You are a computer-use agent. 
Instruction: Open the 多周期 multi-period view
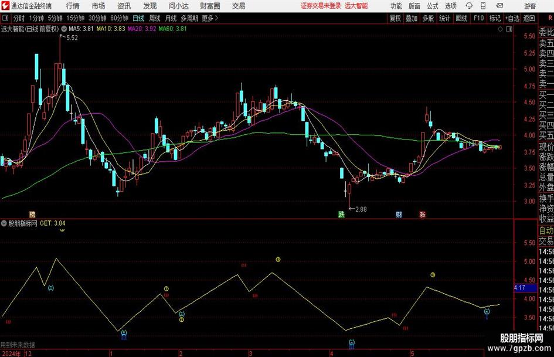pos(189,18)
